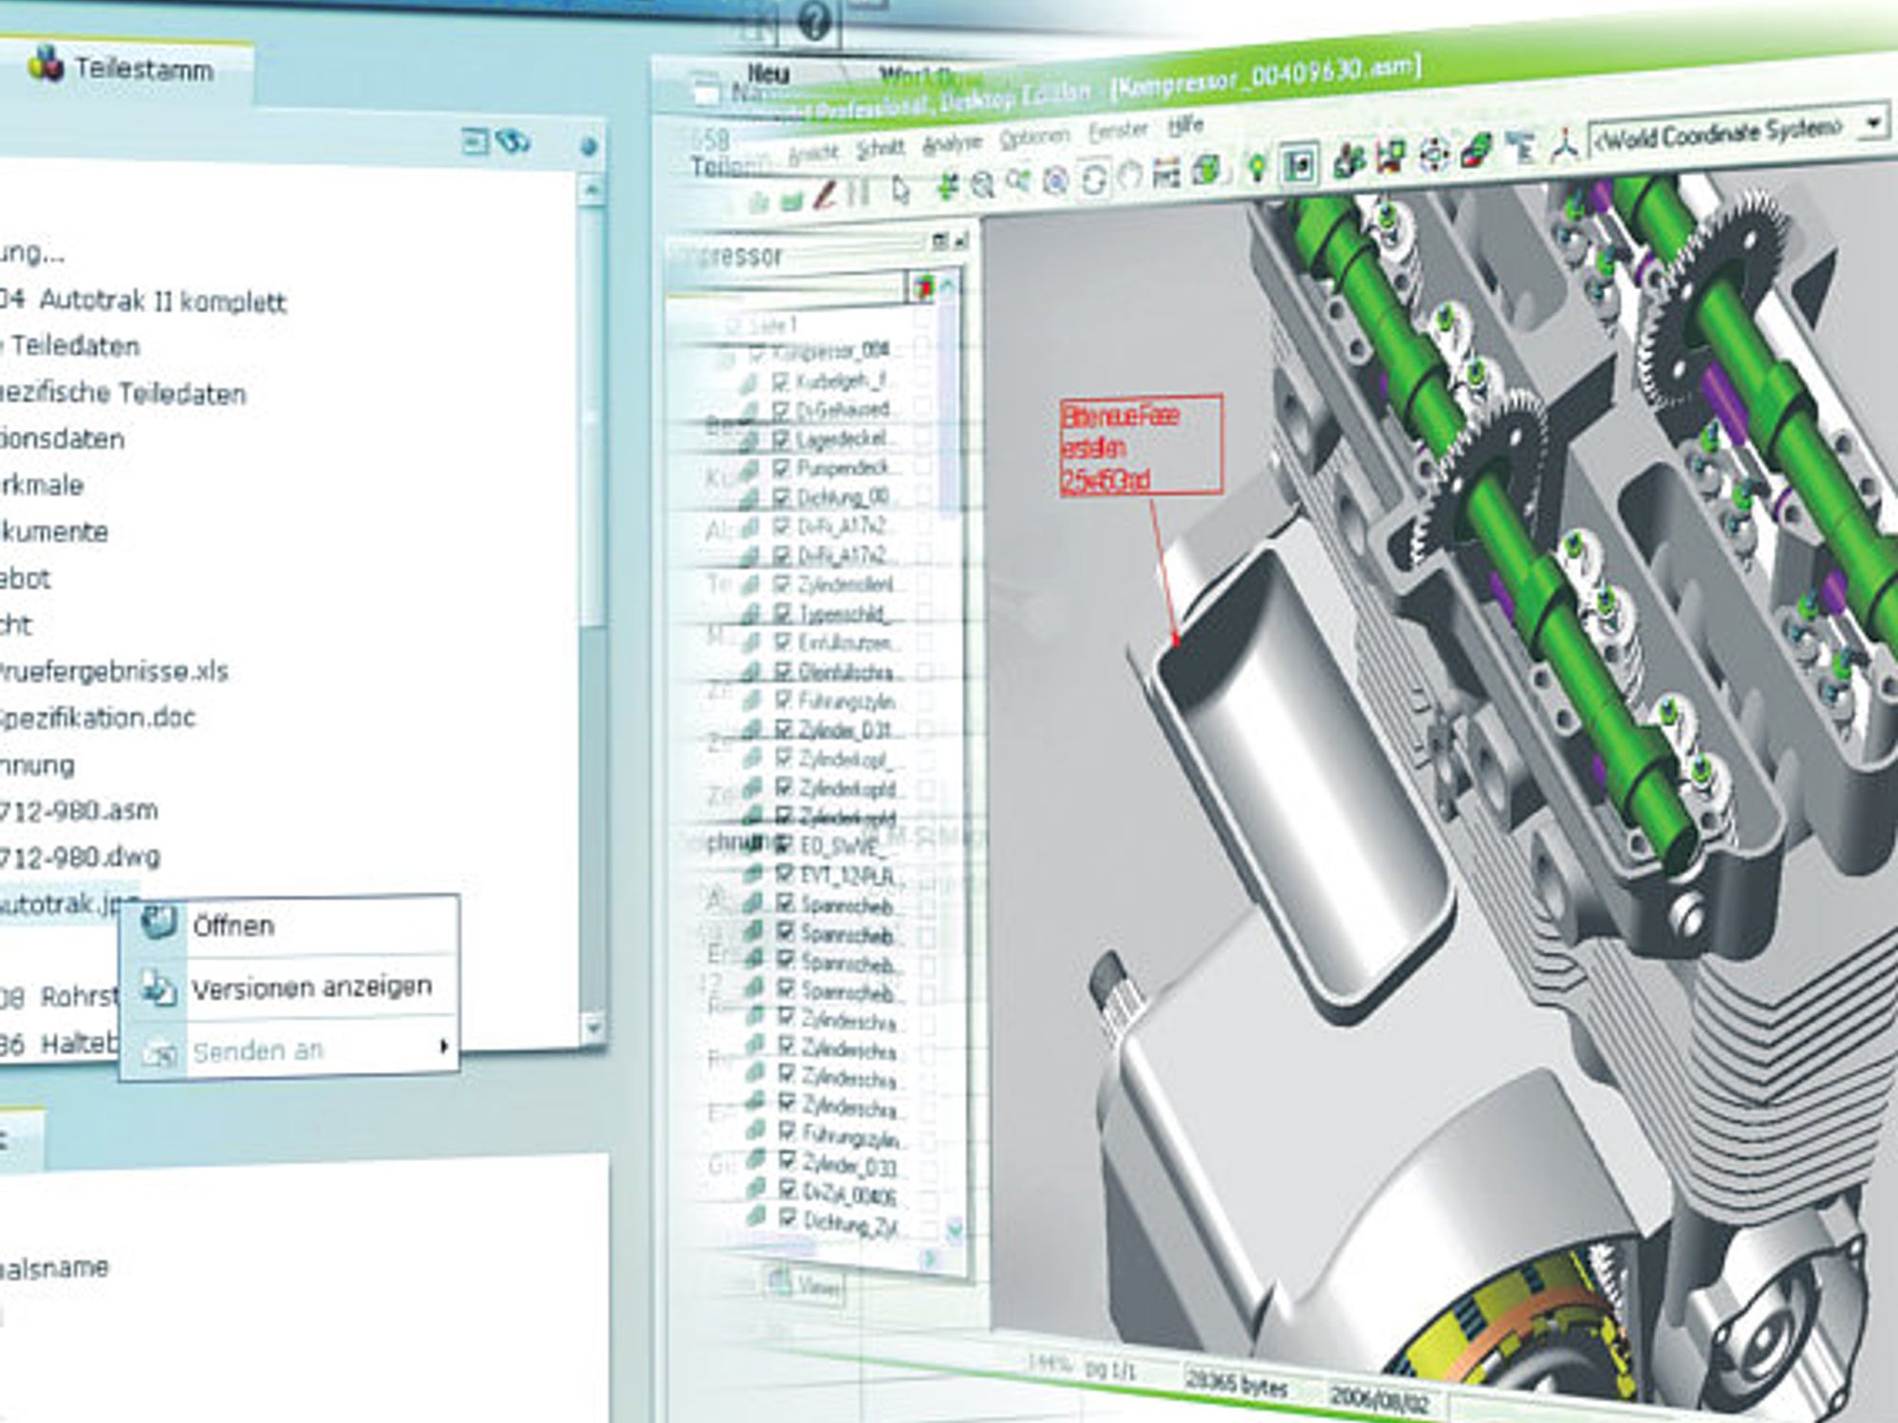
Task: Click the parts tree scroll right arrow
Action: pyautogui.click(x=931, y=1260)
